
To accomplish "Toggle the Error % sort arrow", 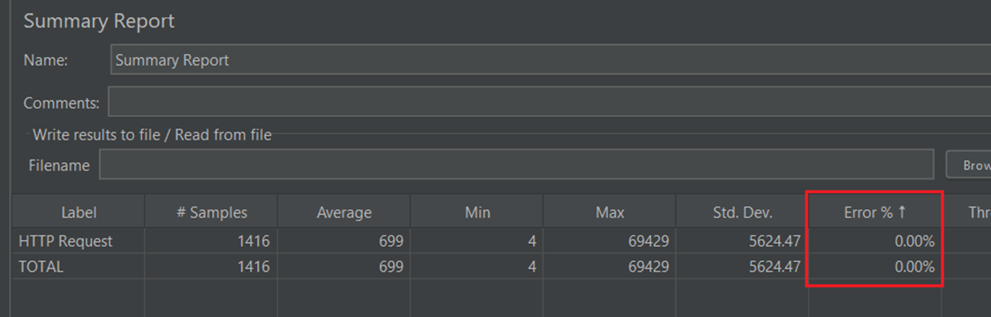I will (x=902, y=212).
